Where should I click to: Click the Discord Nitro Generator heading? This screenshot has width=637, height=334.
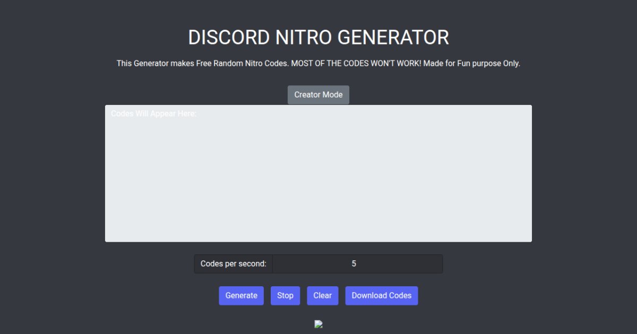point(318,38)
